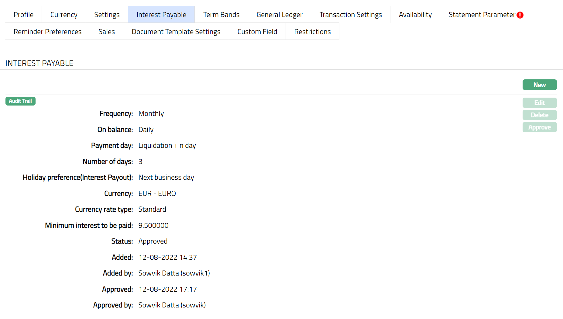Open the Statement Parameter tab
The width and height of the screenshot is (563, 319).
(481, 15)
